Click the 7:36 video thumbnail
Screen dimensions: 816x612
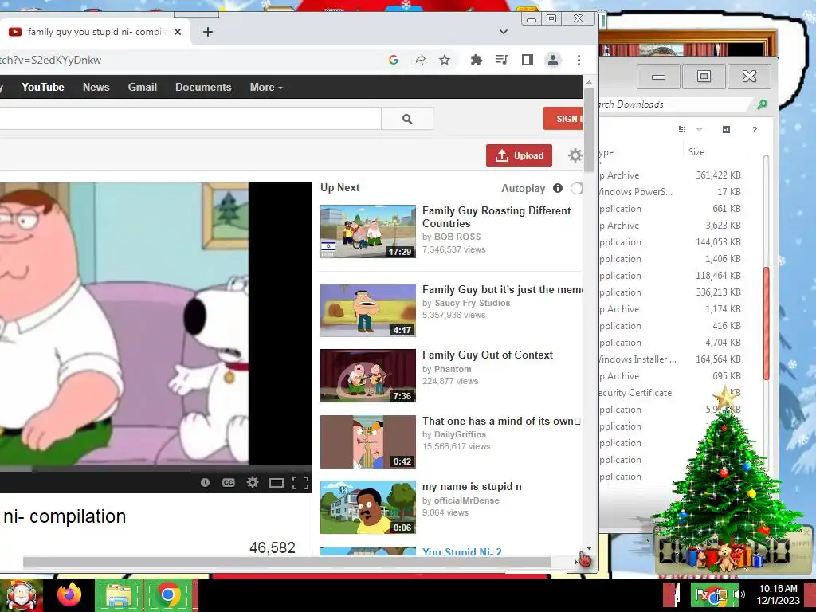(368, 376)
